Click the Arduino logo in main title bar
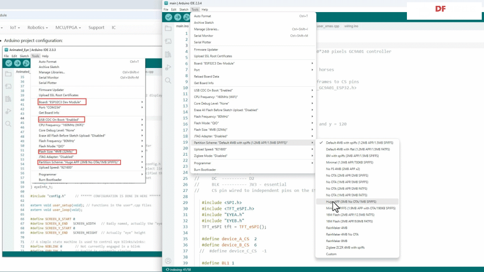Viewport: 484px width, 272px height. [166, 3]
